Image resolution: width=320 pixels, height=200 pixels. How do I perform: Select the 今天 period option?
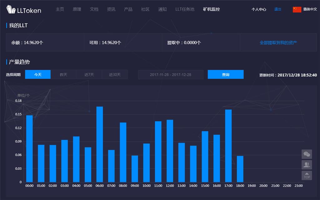coord(38,74)
